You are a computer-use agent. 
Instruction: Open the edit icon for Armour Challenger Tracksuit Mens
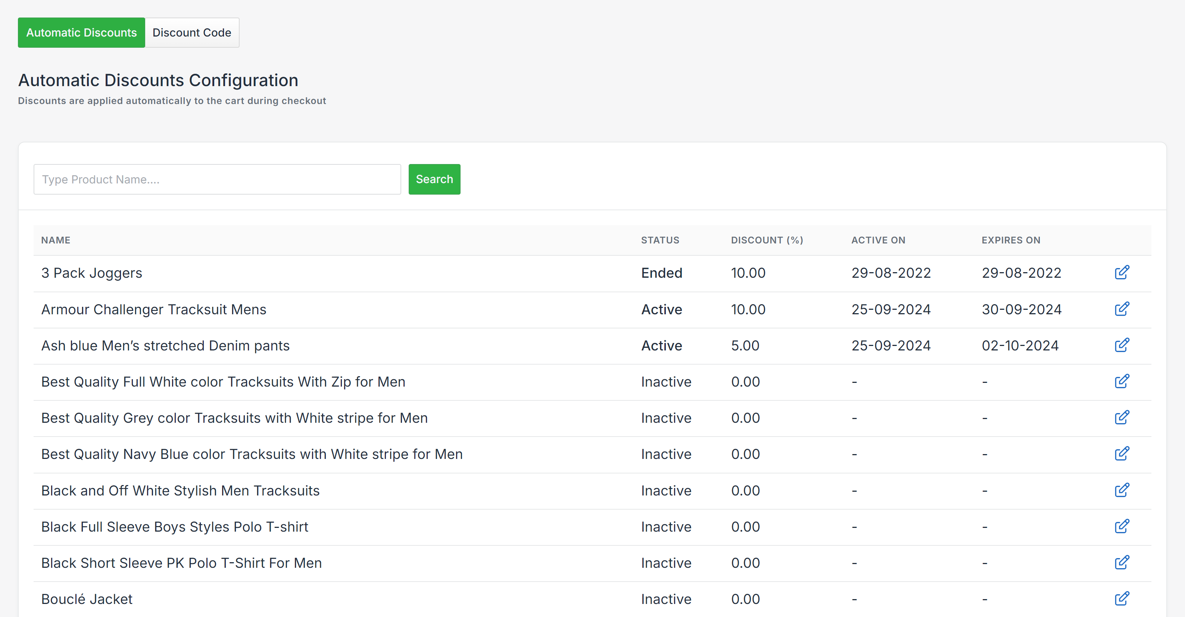[1122, 309]
